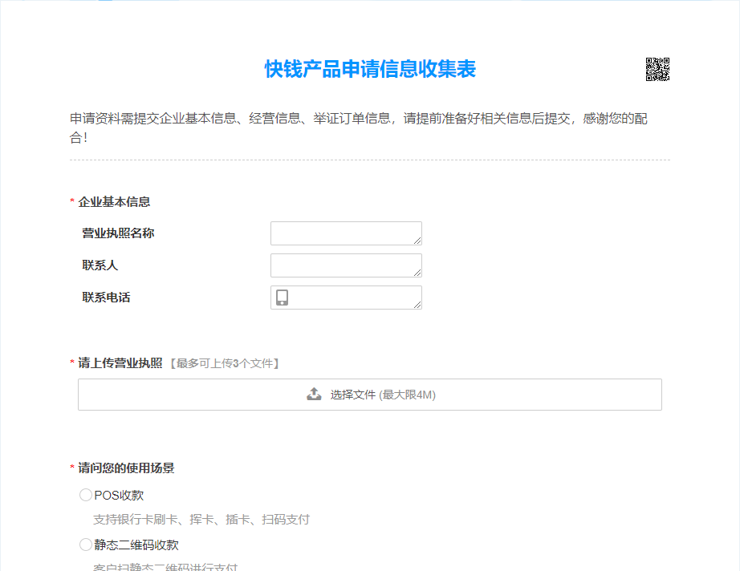Click the 最多可上传3个文件 hint text
The height and width of the screenshot is (571, 740).
[225, 363]
